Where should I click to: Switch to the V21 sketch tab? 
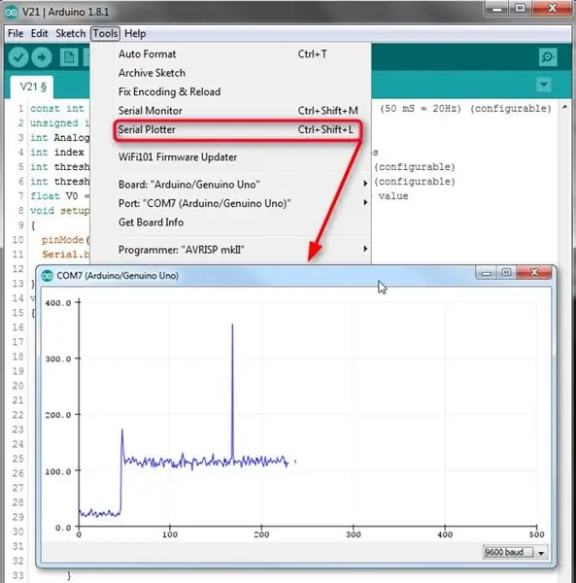(33, 87)
